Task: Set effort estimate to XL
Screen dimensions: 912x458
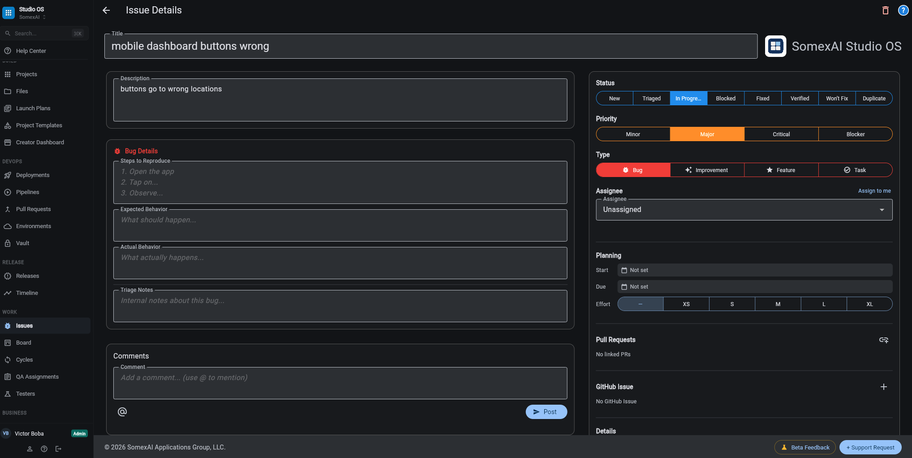Action: click(x=869, y=304)
